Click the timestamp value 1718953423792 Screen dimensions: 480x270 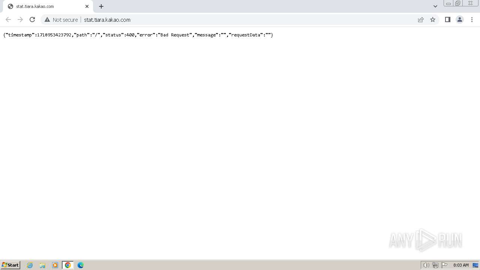click(x=54, y=35)
